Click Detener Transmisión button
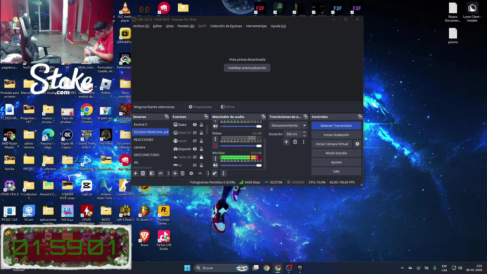The height and width of the screenshot is (274, 487). pyautogui.click(x=336, y=126)
